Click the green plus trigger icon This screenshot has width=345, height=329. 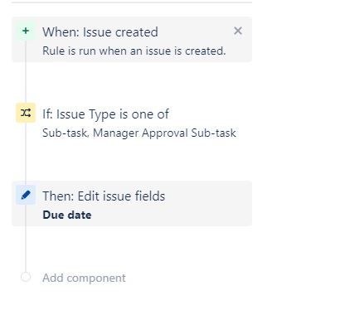(x=26, y=31)
